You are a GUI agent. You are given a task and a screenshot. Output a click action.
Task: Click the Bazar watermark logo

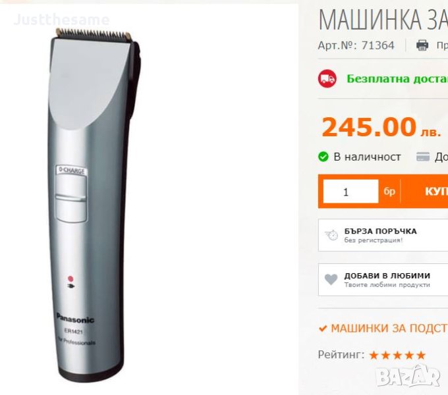(x=408, y=376)
